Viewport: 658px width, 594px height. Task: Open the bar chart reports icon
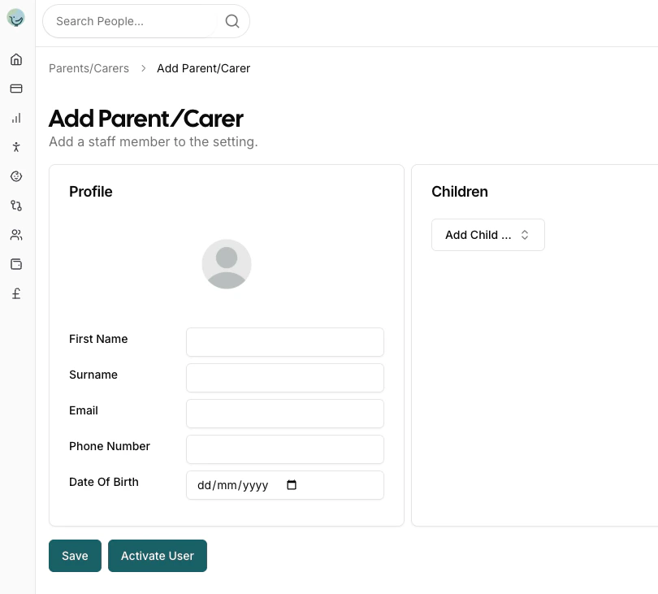(x=15, y=118)
